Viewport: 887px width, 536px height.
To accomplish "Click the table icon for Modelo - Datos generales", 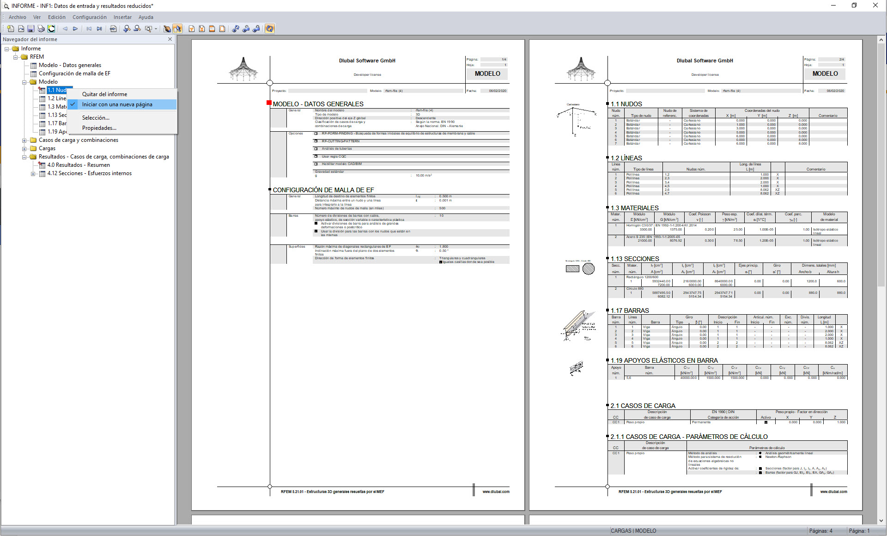I will click(33, 65).
